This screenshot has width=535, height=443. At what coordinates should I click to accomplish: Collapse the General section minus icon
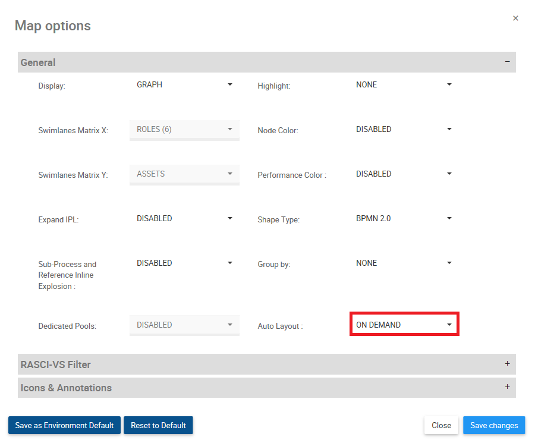coord(507,62)
